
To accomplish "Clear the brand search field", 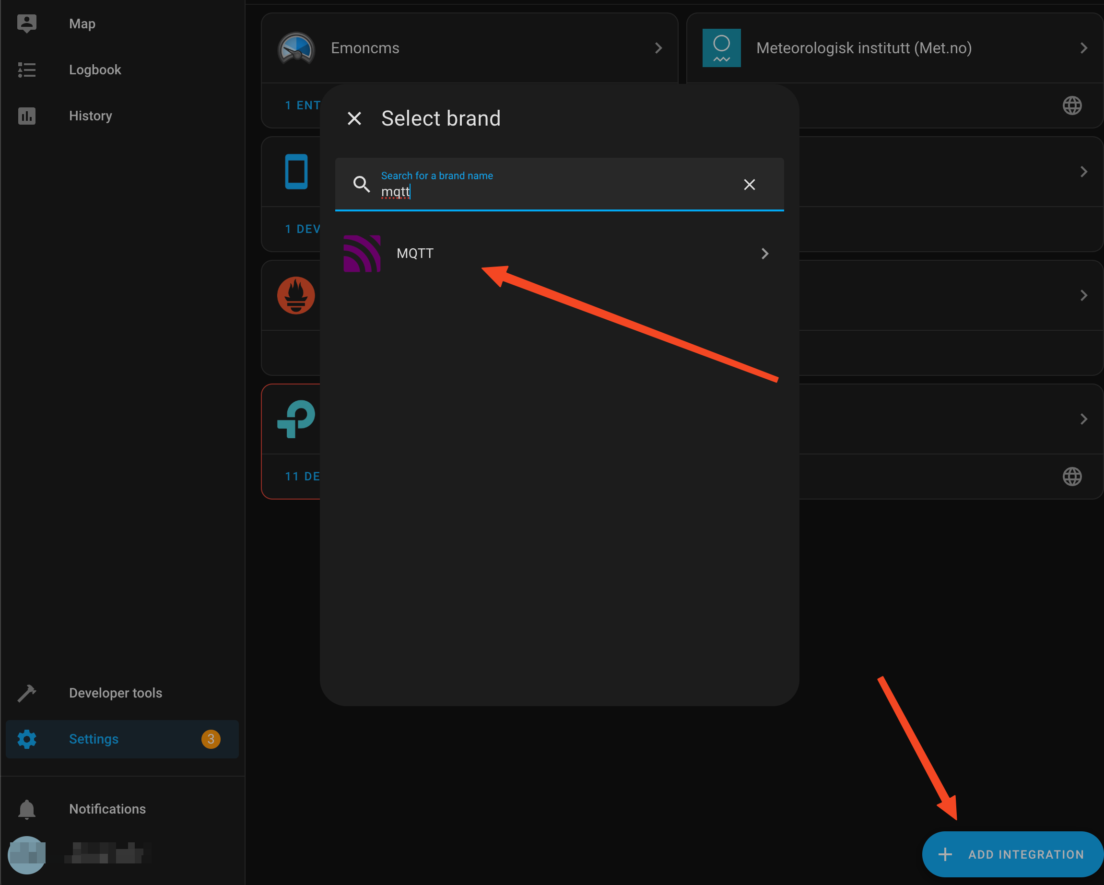I will 749,185.
